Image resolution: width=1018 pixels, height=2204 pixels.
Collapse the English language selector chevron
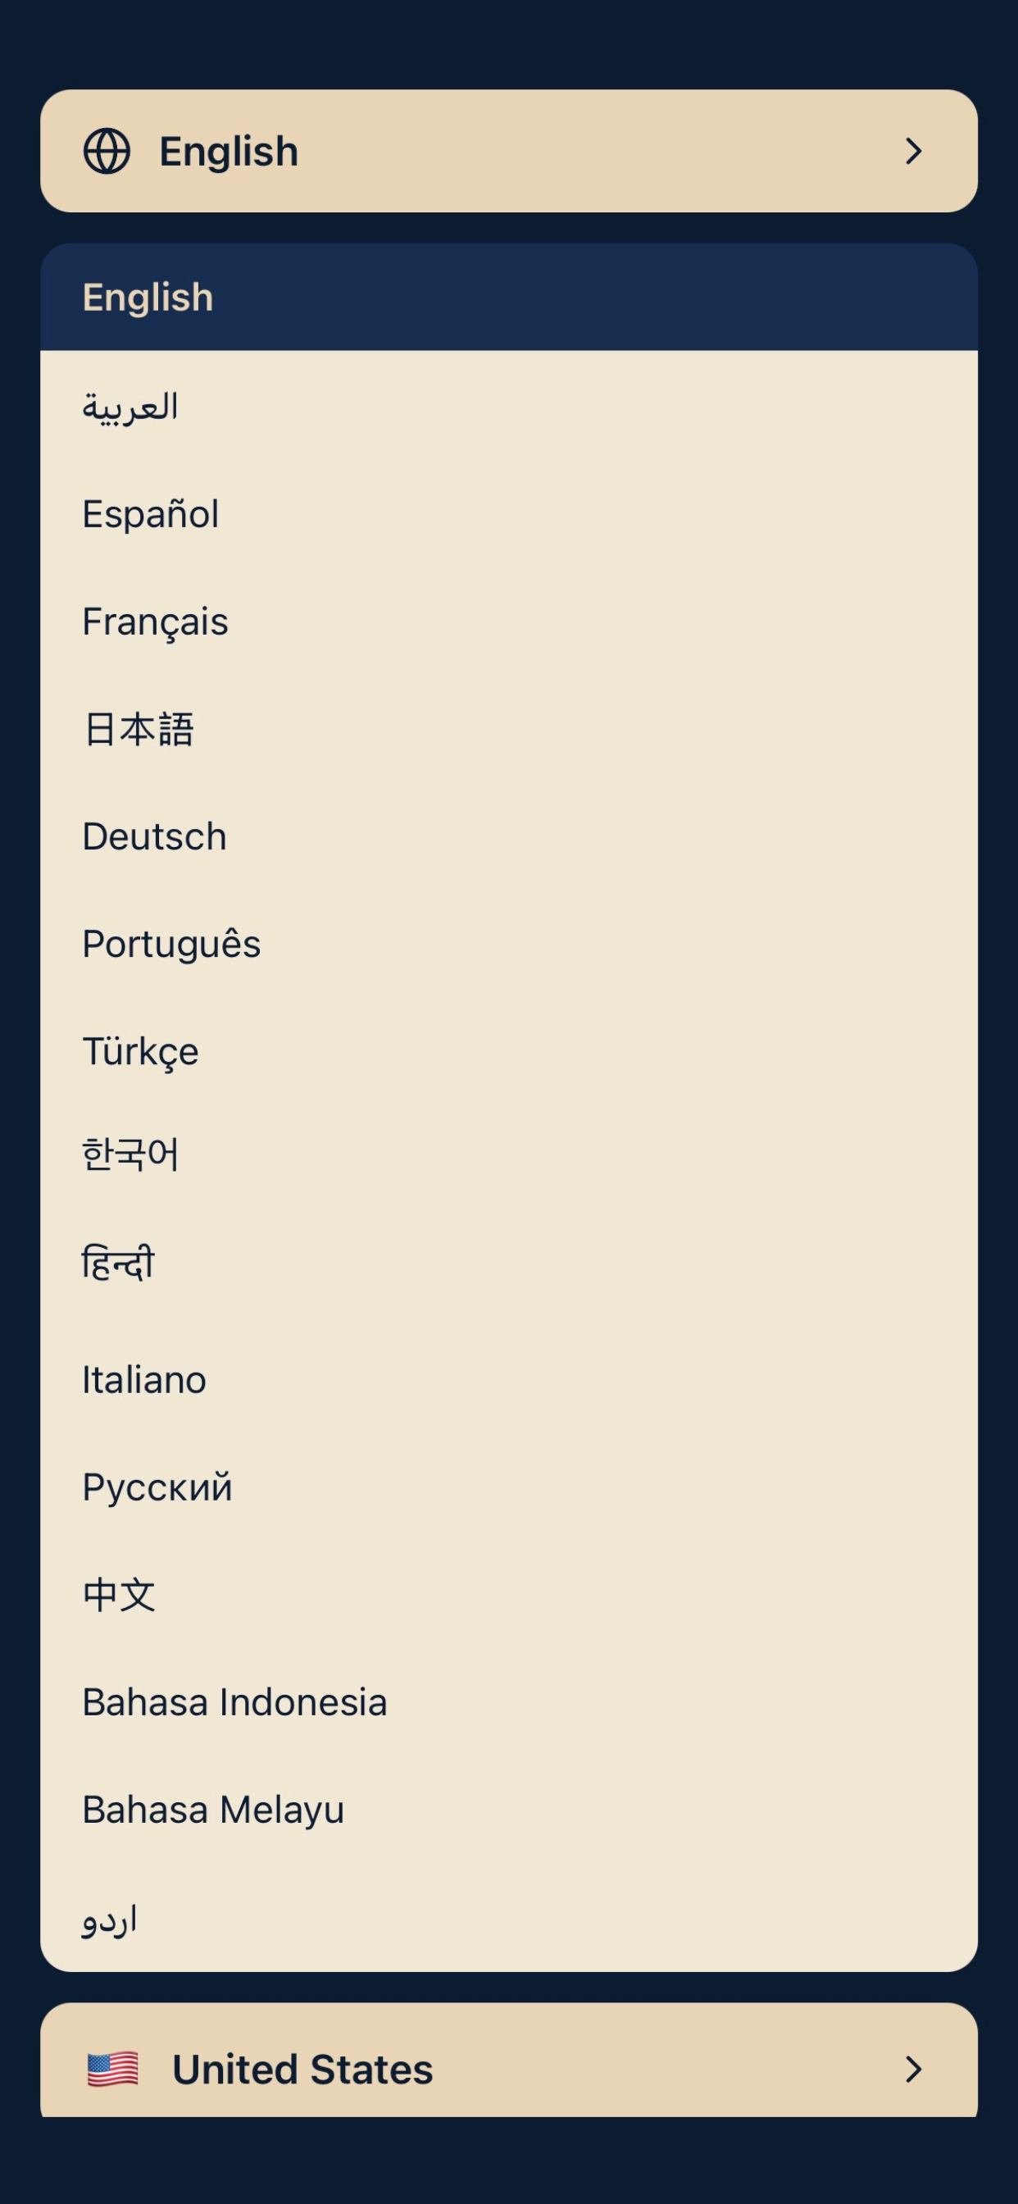click(x=914, y=152)
